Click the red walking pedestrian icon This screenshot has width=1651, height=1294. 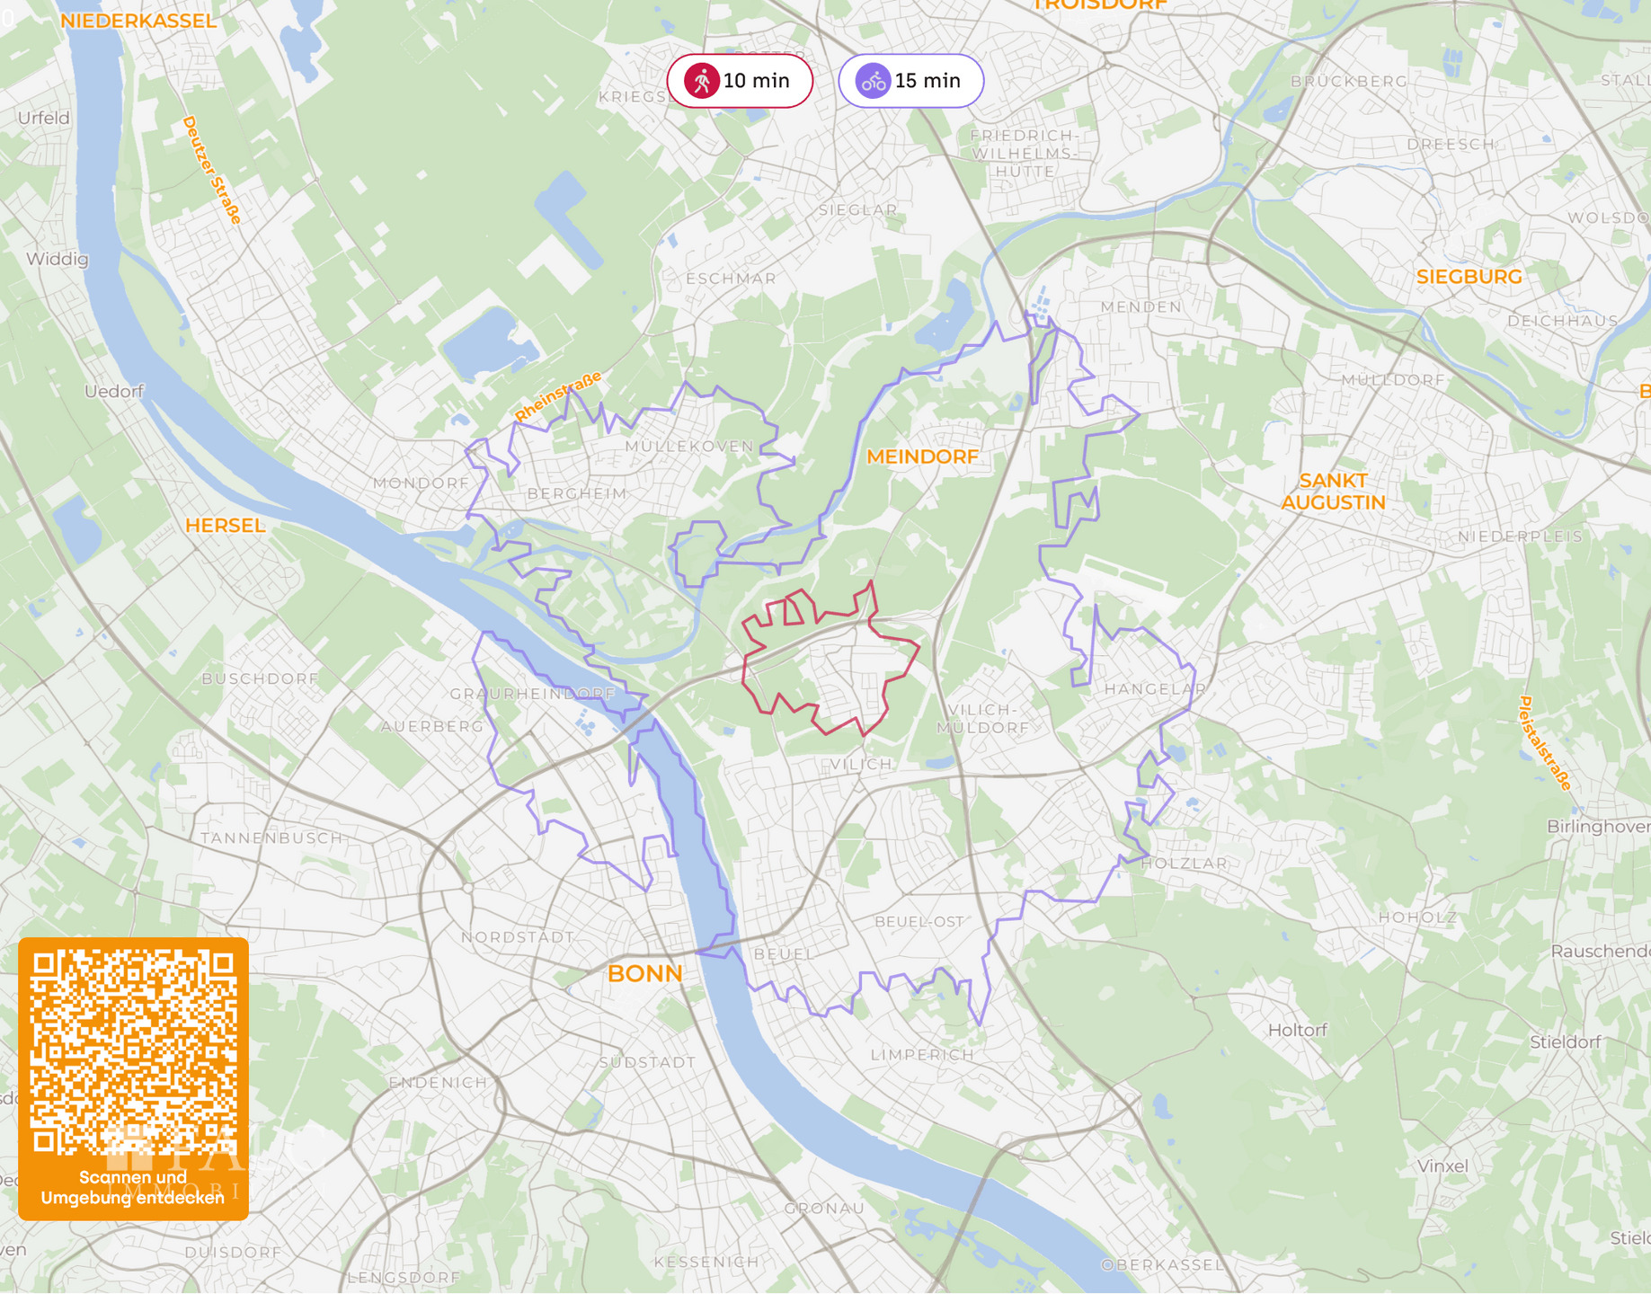702,81
